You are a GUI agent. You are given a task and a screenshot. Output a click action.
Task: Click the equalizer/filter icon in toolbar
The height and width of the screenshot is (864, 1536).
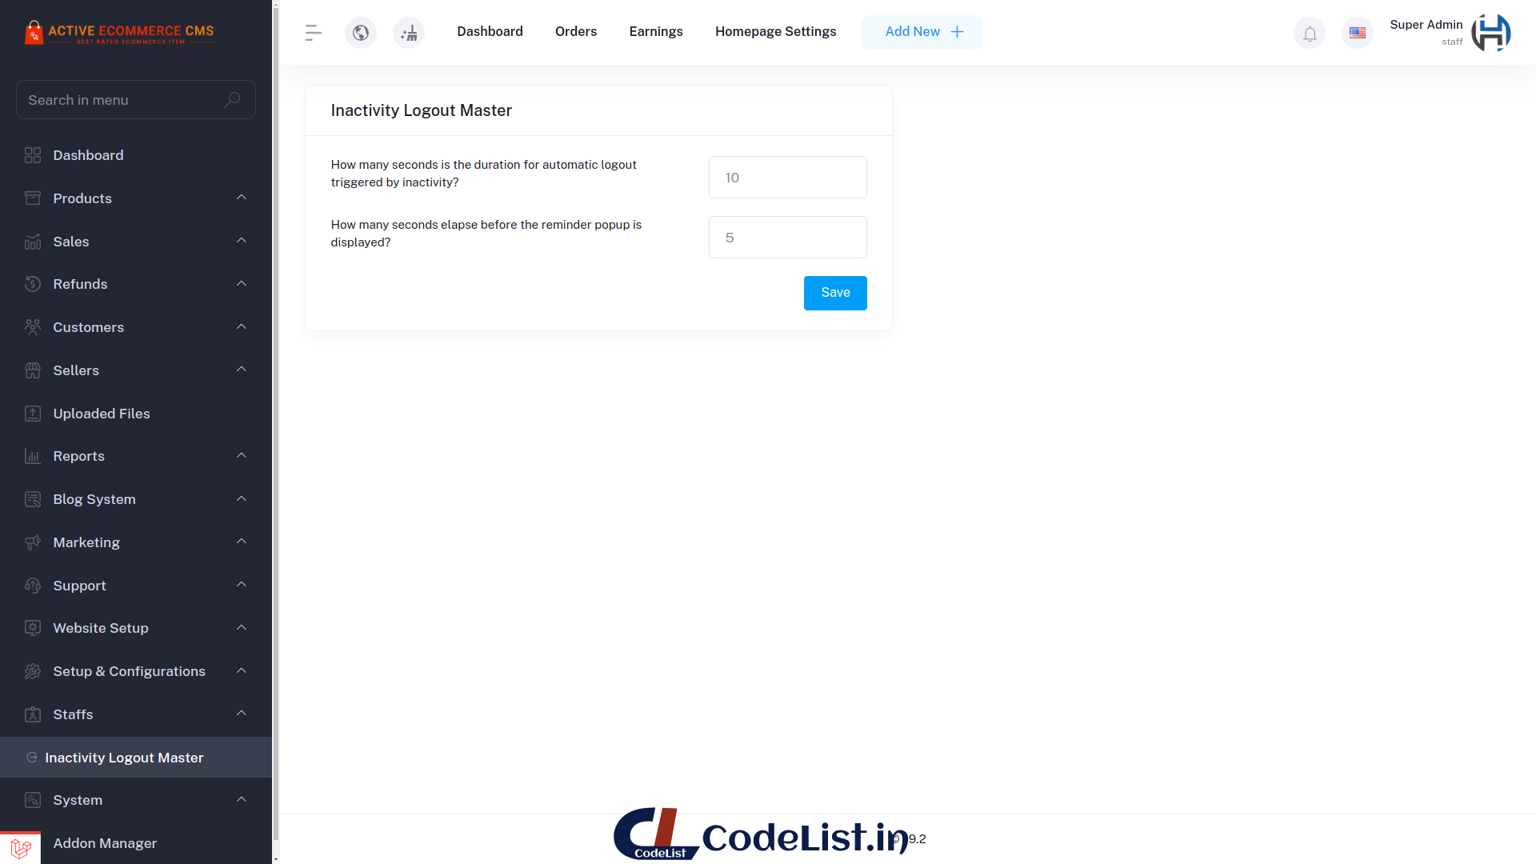pyautogui.click(x=312, y=32)
